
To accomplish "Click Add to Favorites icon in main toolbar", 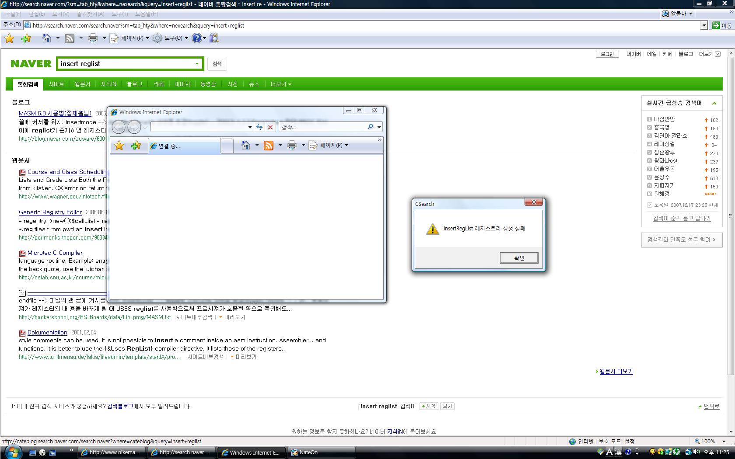I will [26, 38].
